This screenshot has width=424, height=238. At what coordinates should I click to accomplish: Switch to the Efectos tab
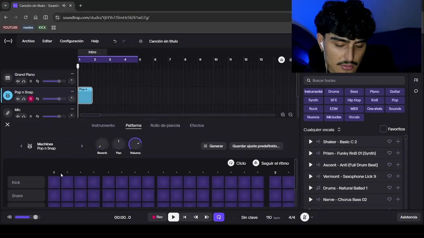click(197, 125)
